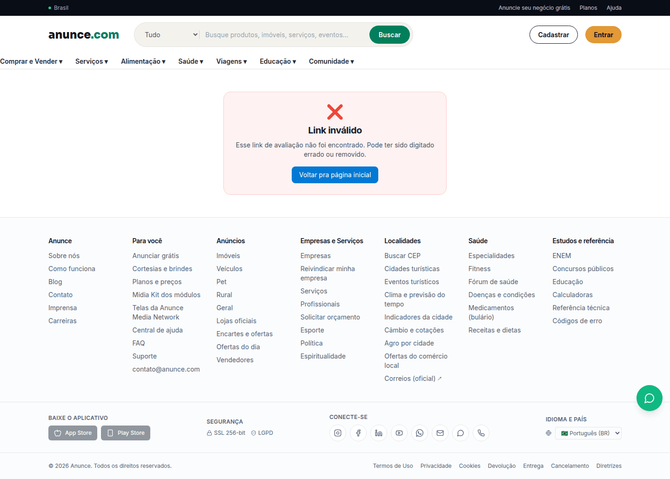
Task: Open the Comunidade navigation menu
Action: (331, 61)
